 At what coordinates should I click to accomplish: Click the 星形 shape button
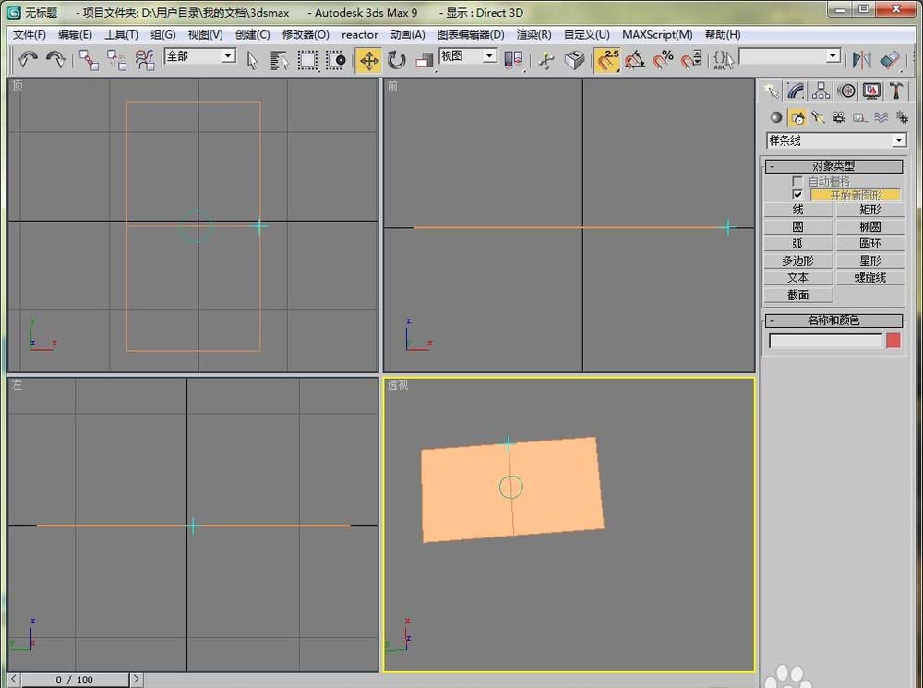870,261
